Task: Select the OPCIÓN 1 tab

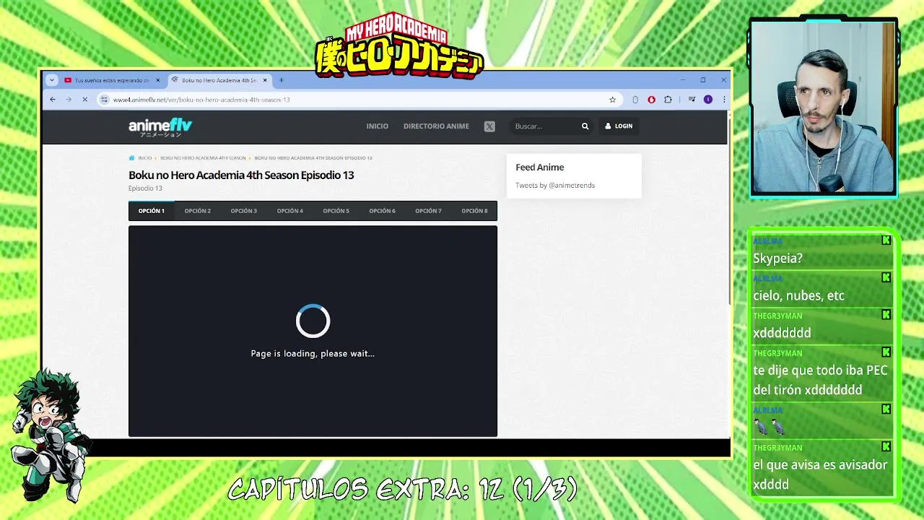Action: click(152, 211)
